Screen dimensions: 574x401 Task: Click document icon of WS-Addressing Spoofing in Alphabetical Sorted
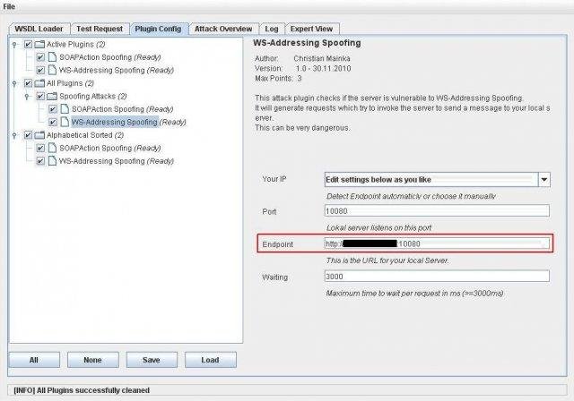click(x=52, y=161)
